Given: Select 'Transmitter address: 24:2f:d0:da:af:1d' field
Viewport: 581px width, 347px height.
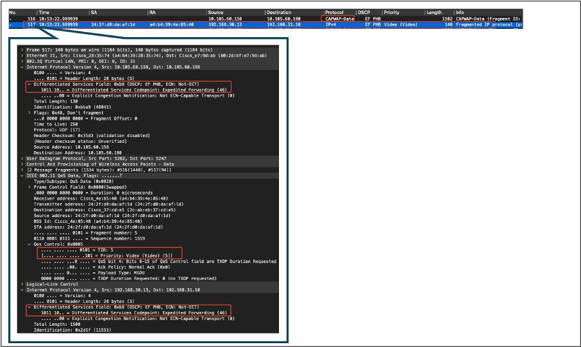Looking at the screenshot, I should pyautogui.click(x=108, y=204).
